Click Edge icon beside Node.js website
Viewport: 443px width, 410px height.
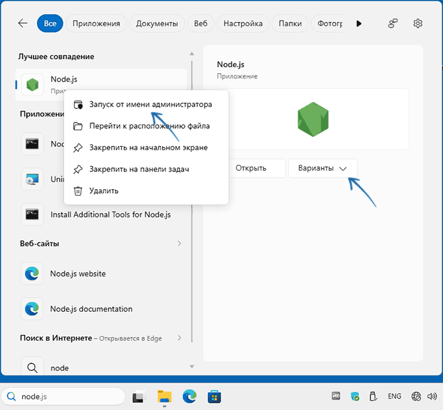[32, 273]
